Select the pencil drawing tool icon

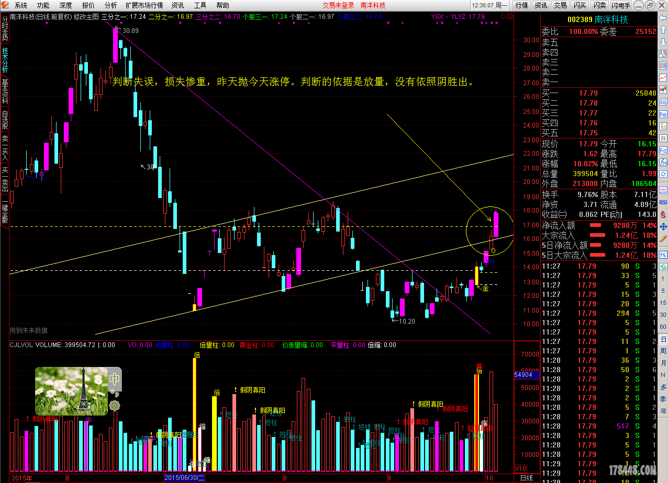(663, 239)
